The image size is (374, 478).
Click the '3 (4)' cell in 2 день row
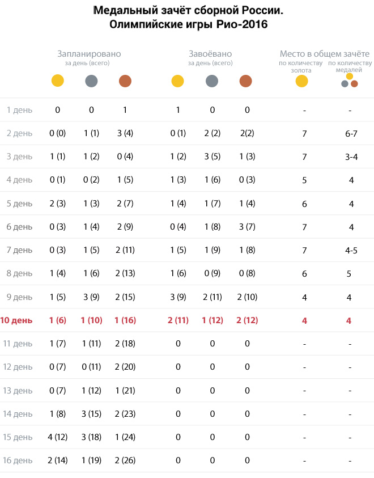[125, 133]
